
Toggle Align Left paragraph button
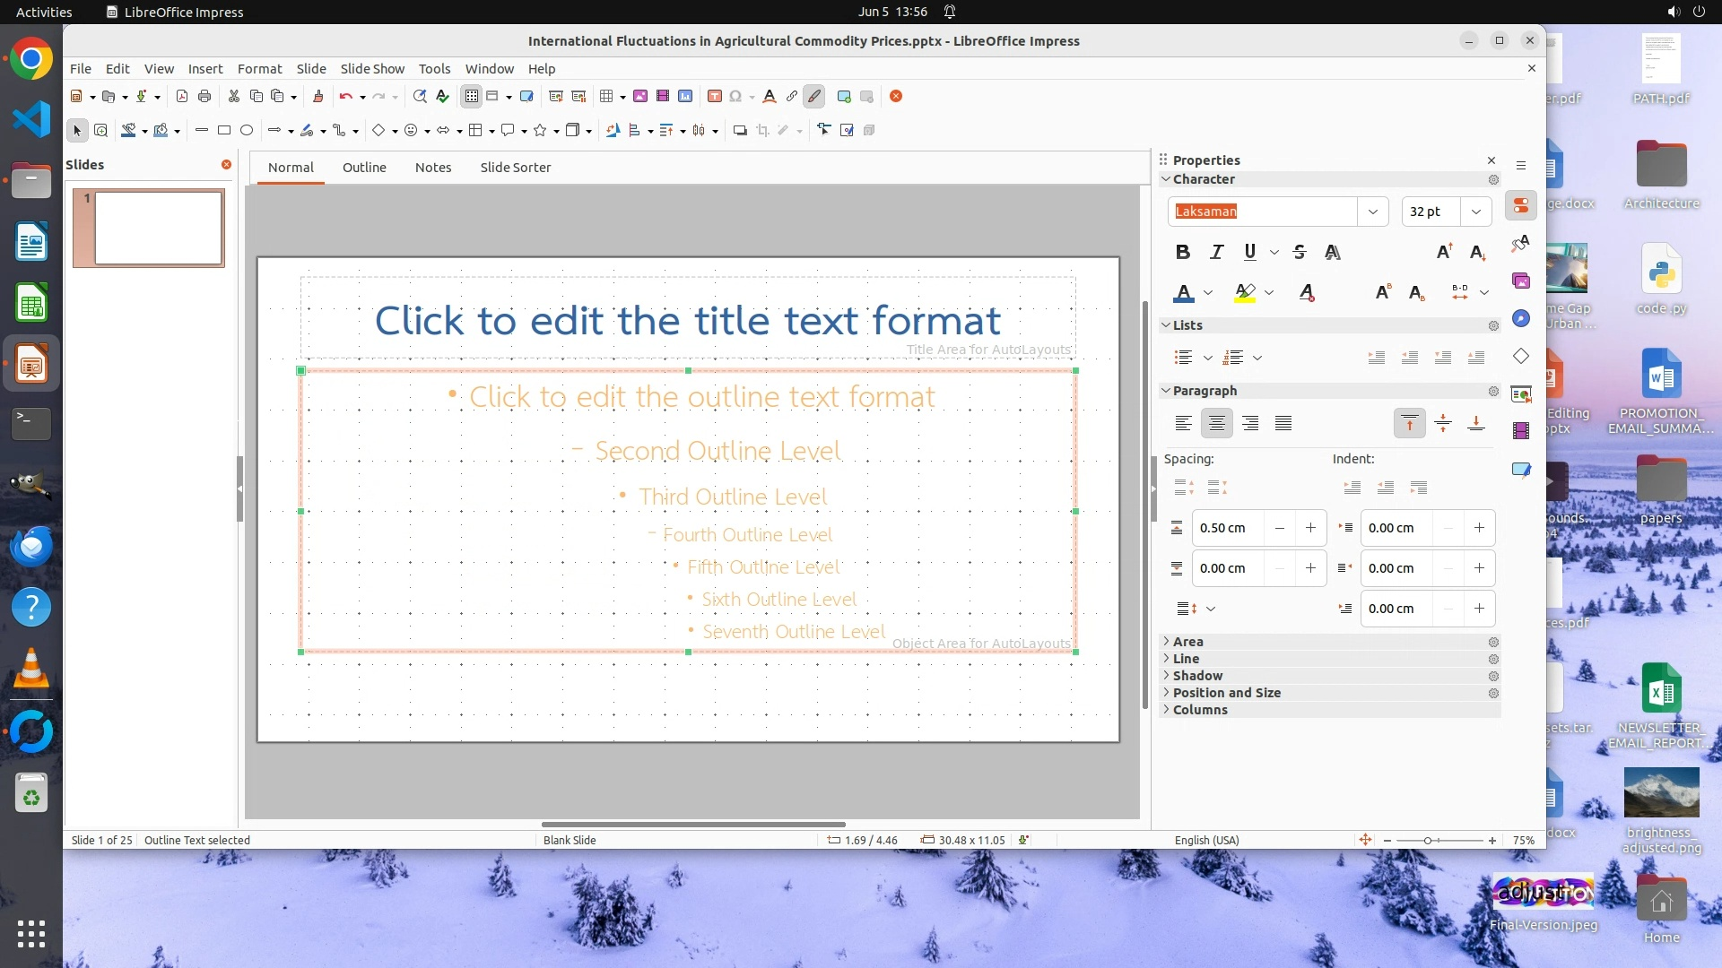[x=1183, y=423]
